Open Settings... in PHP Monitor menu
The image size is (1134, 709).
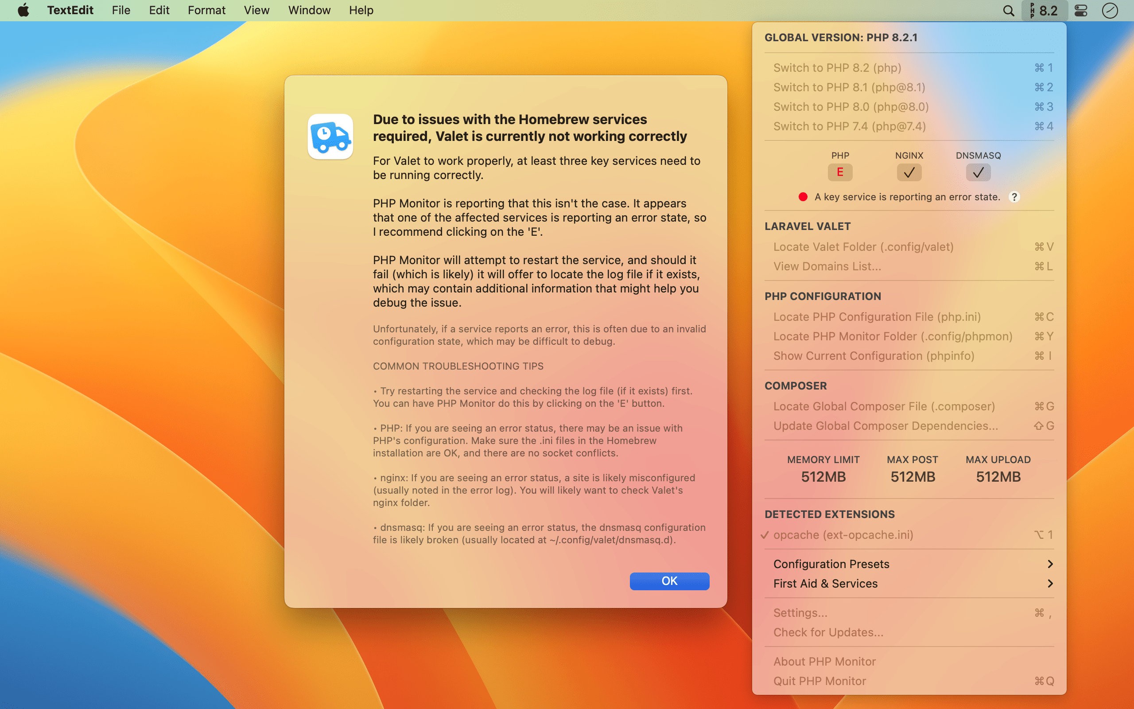909,613
